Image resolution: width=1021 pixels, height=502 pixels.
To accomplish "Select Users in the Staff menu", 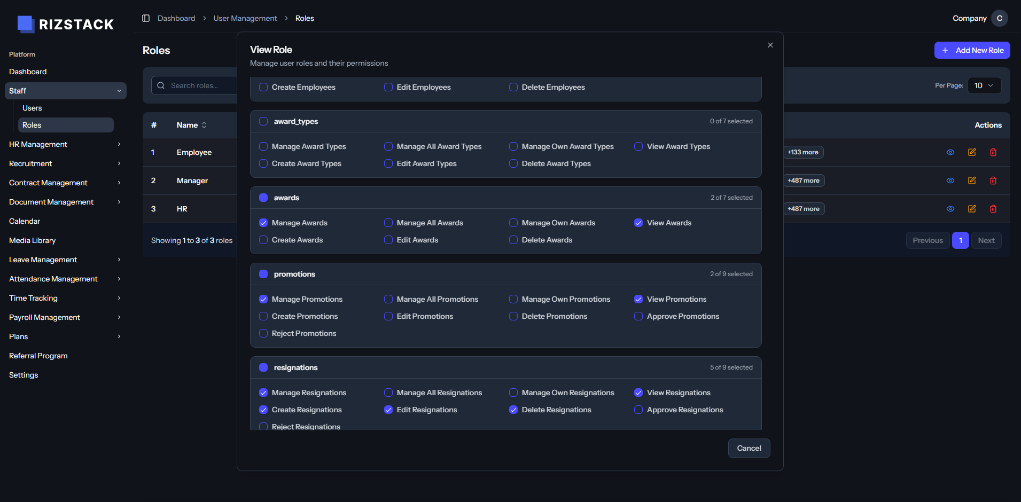I will pyautogui.click(x=32, y=108).
